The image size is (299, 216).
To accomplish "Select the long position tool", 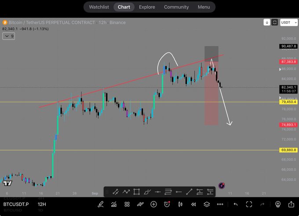I will 200,192.
